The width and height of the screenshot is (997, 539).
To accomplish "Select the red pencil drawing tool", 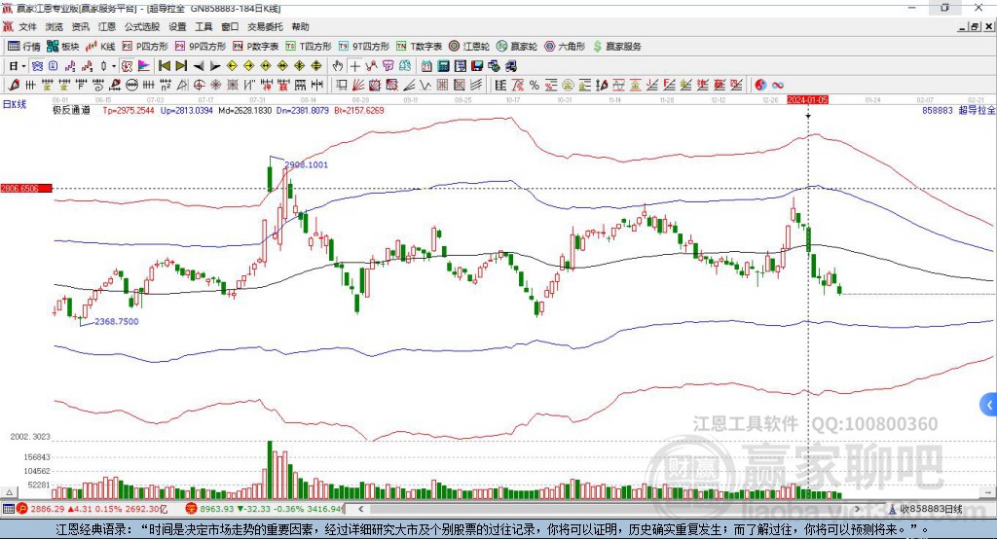I will point(14,86).
